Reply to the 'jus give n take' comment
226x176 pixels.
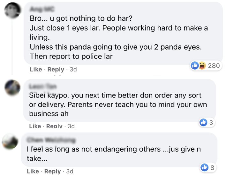pyautogui.click(x=52, y=171)
